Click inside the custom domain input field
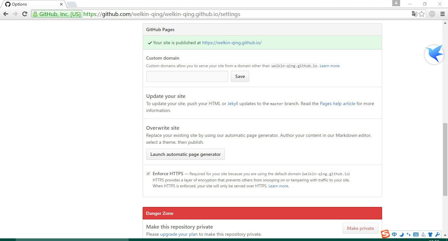 (x=187, y=76)
